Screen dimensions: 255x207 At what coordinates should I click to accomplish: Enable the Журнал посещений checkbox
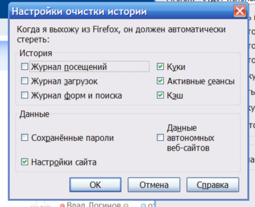[25, 66]
